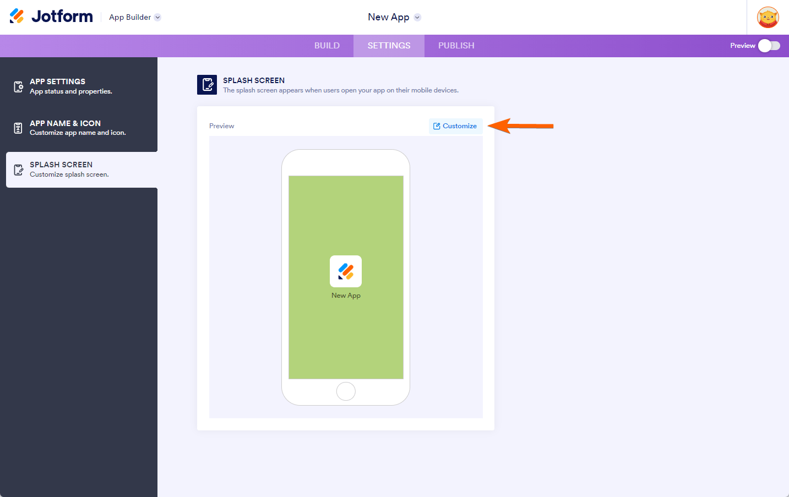This screenshot has width=789, height=497.
Task: Click the Jotform logo
Action: pyautogui.click(x=51, y=16)
